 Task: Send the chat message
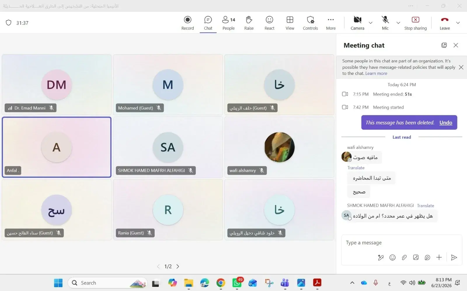click(x=454, y=258)
